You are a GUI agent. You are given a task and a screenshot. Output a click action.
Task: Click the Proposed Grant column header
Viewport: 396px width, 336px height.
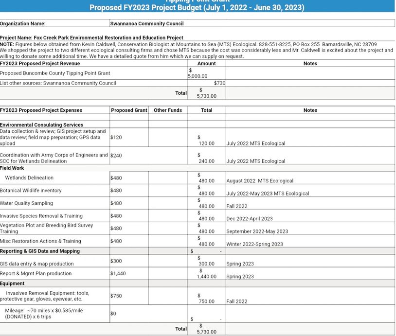point(129,110)
